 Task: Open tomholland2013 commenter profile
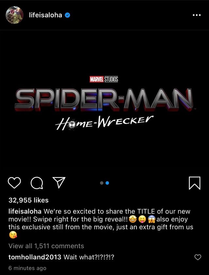coord(35,257)
